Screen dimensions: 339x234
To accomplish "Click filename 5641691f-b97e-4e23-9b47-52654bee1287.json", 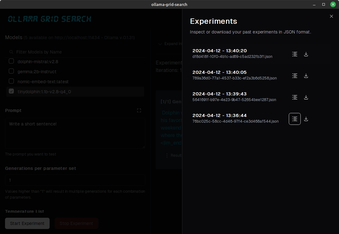I will point(234,100).
